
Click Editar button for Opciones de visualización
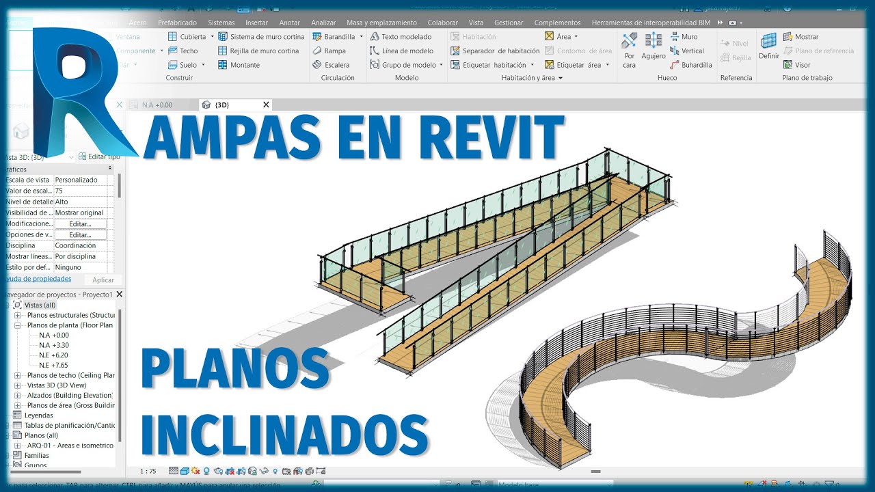pyautogui.click(x=80, y=234)
